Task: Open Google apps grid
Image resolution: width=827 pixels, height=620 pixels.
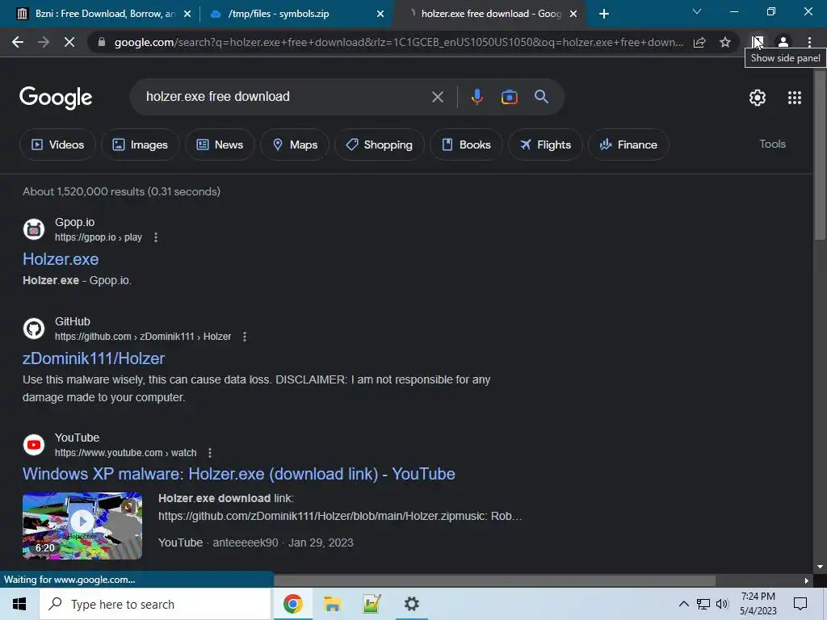Action: coord(795,98)
